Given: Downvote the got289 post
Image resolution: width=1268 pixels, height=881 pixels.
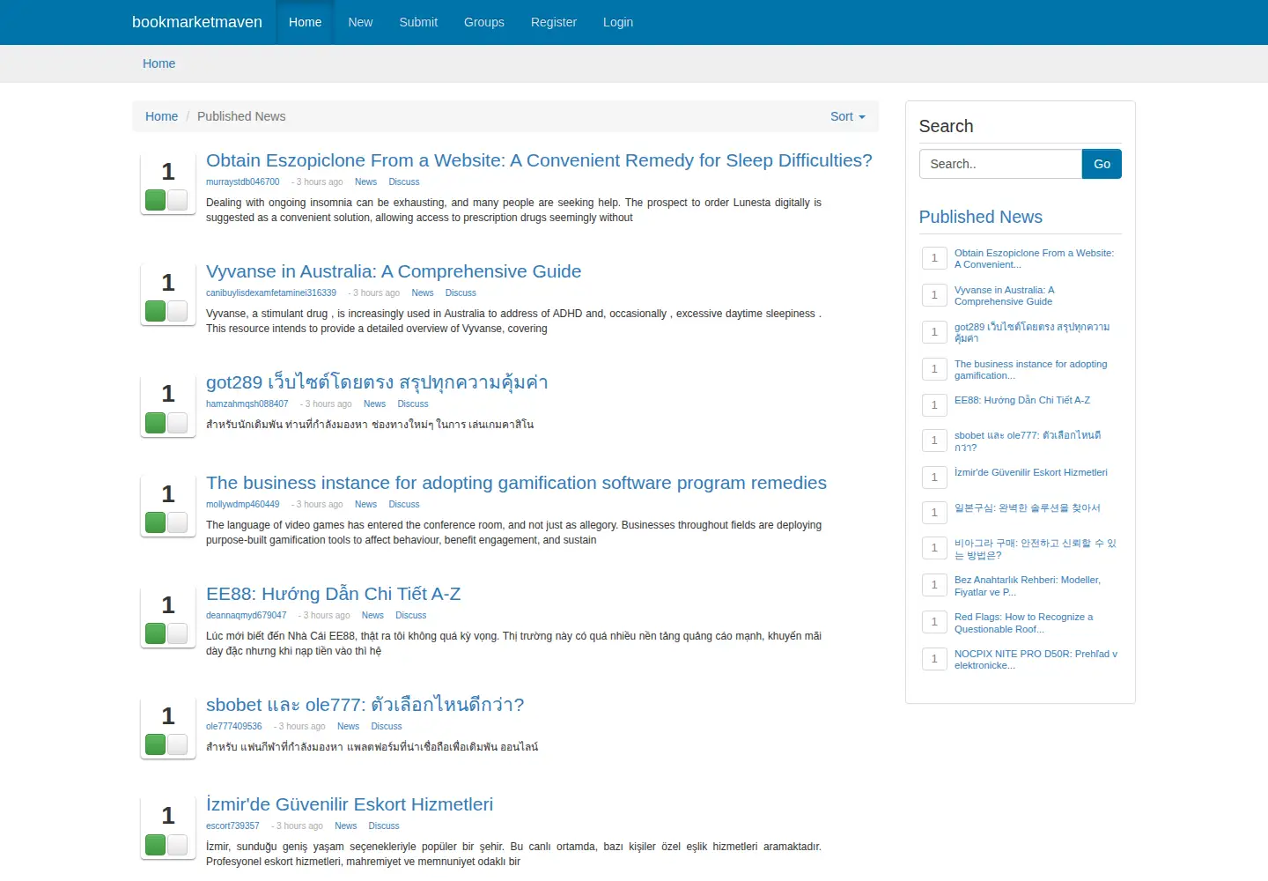Looking at the screenshot, I should pos(177,423).
